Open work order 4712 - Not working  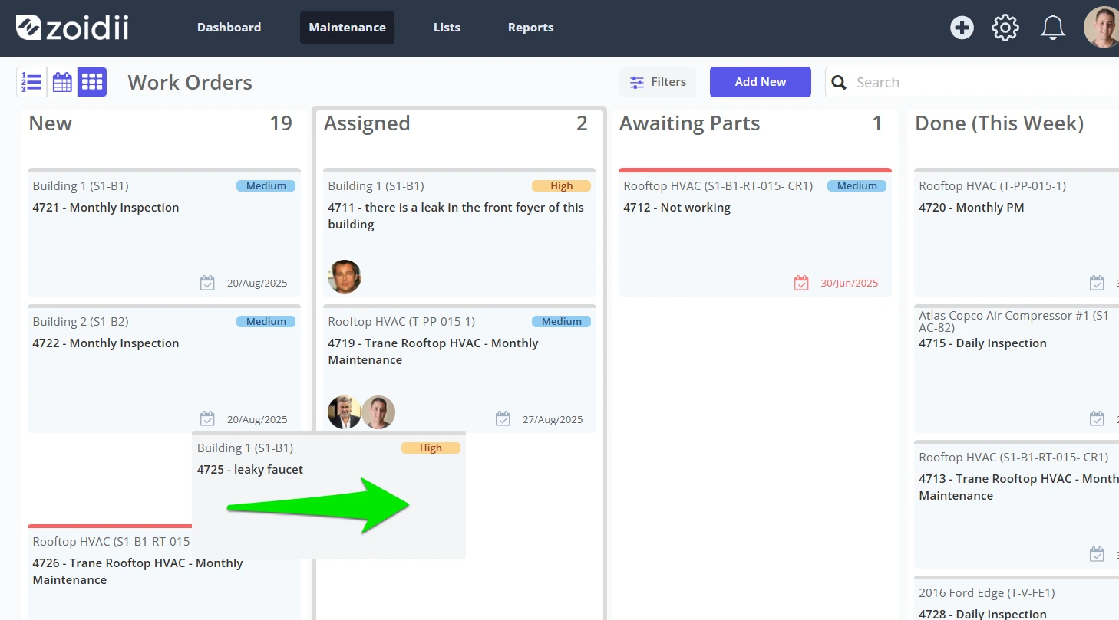[677, 208]
